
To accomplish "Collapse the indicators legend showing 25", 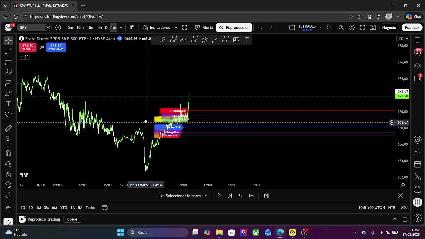I will tap(25, 57).
